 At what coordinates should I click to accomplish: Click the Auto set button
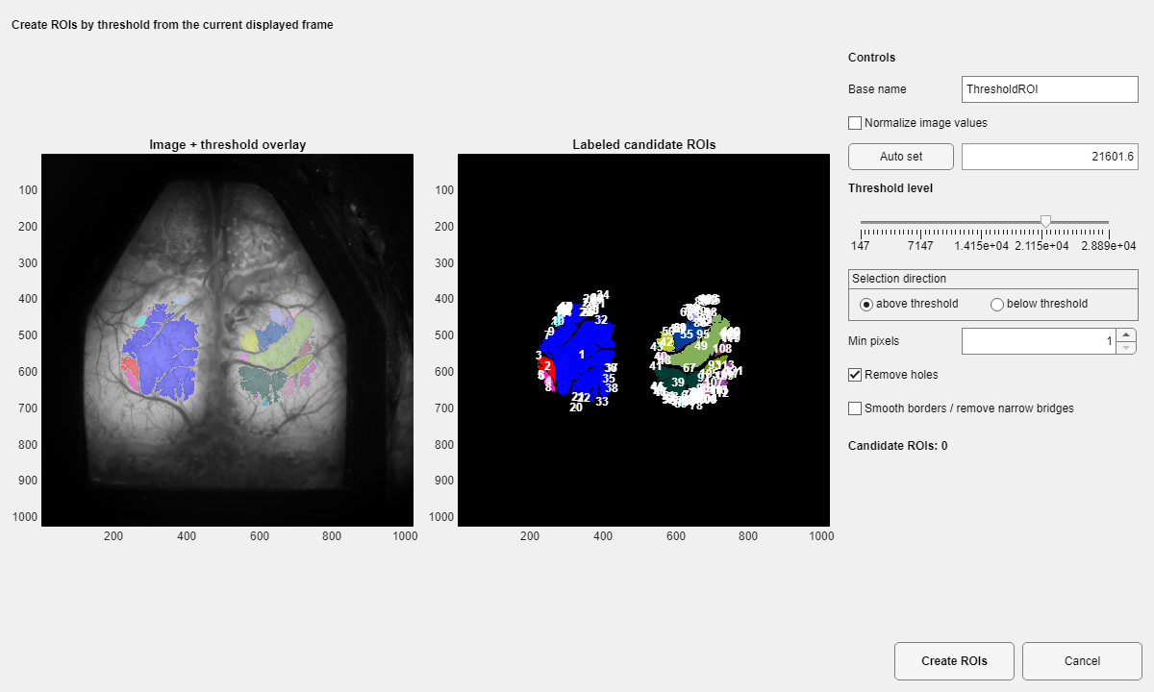point(901,157)
